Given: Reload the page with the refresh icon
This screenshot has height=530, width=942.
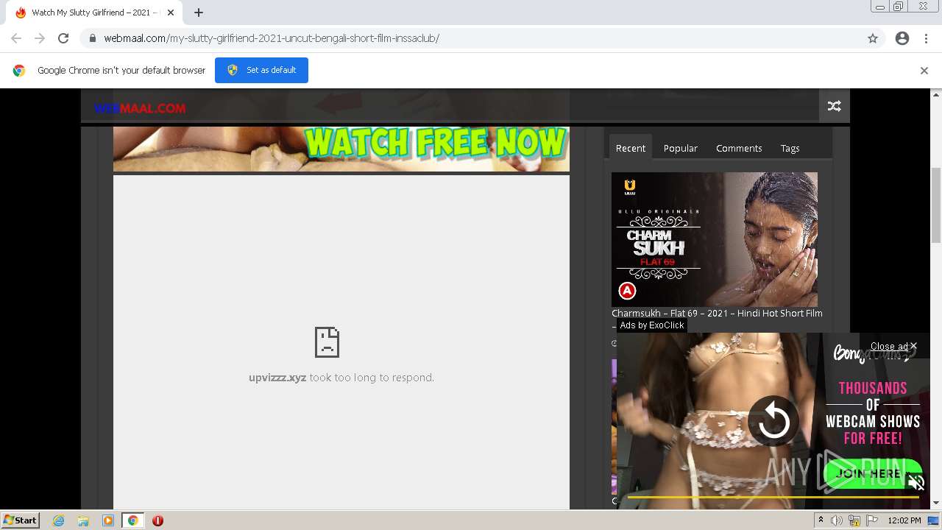Looking at the screenshot, I should pyautogui.click(x=63, y=38).
